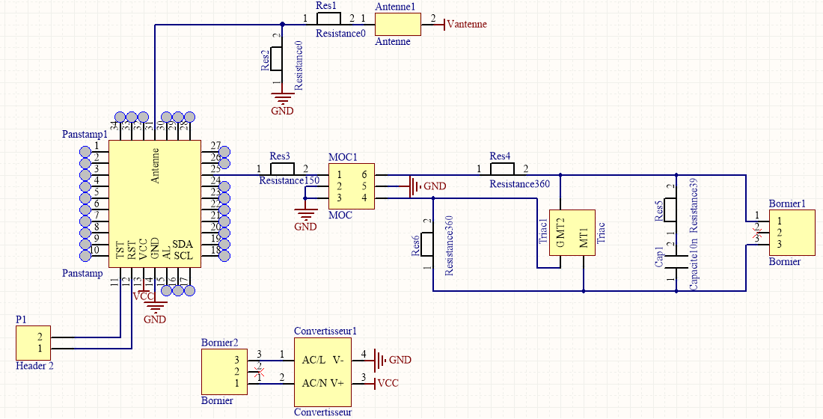The height and width of the screenshot is (419, 823).
Task: Click the Convertisseur1 converter block
Action: [x=324, y=371]
